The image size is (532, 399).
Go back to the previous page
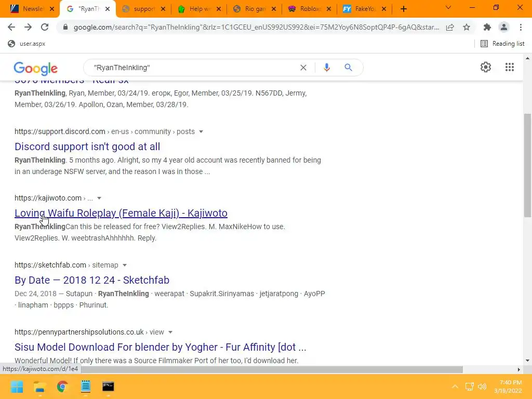[11, 27]
